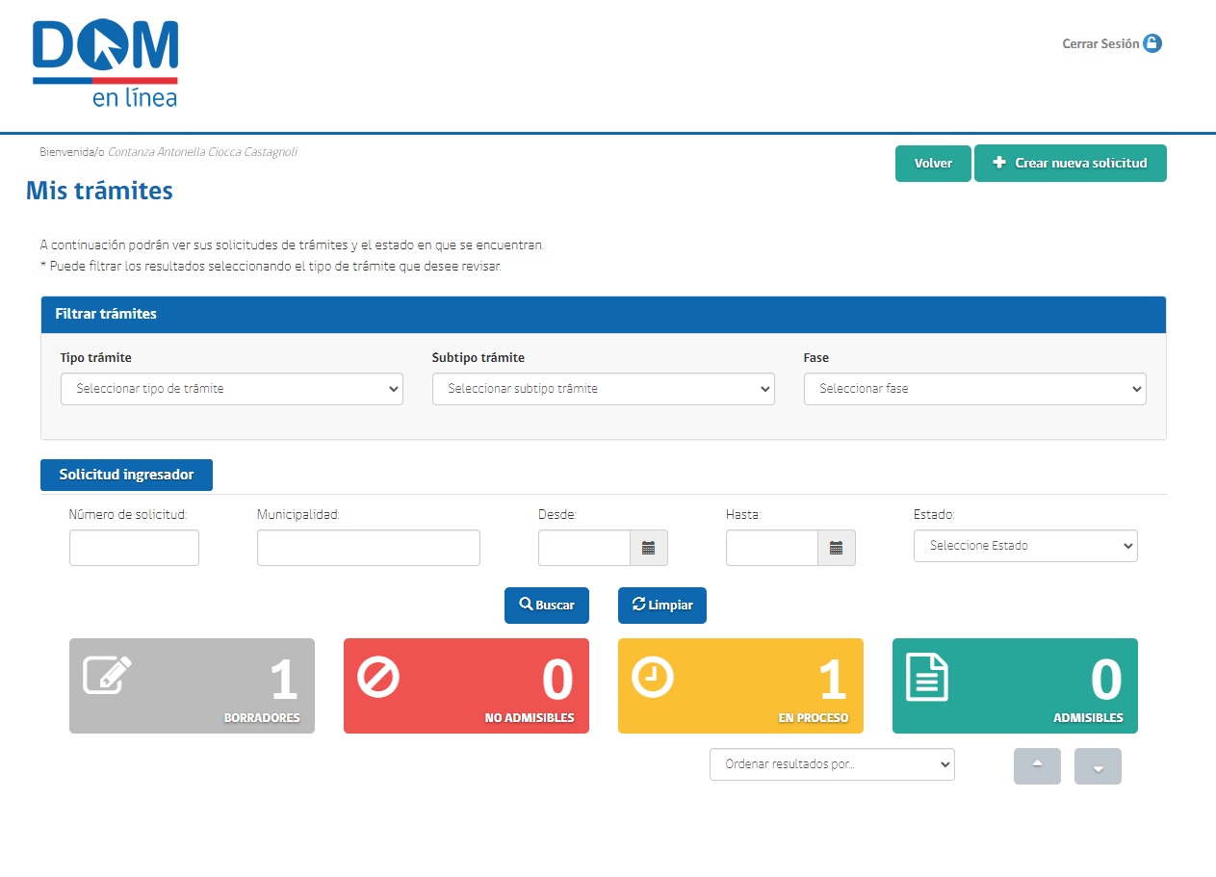Open the Hasta calendar picker icon
This screenshot has width=1216, height=877.
point(836,548)
